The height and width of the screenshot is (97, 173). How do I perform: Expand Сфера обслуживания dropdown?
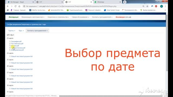81,17
